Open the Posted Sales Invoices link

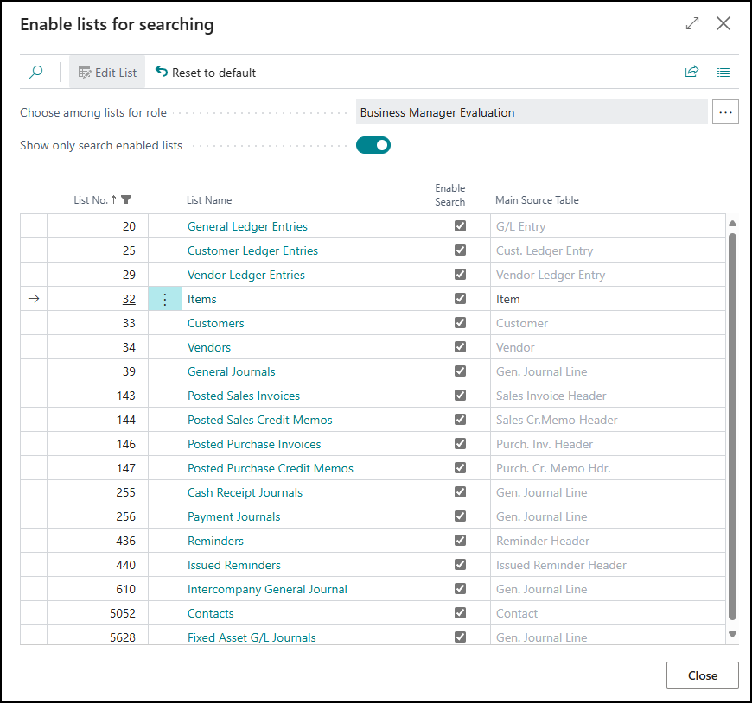point(243,396)
